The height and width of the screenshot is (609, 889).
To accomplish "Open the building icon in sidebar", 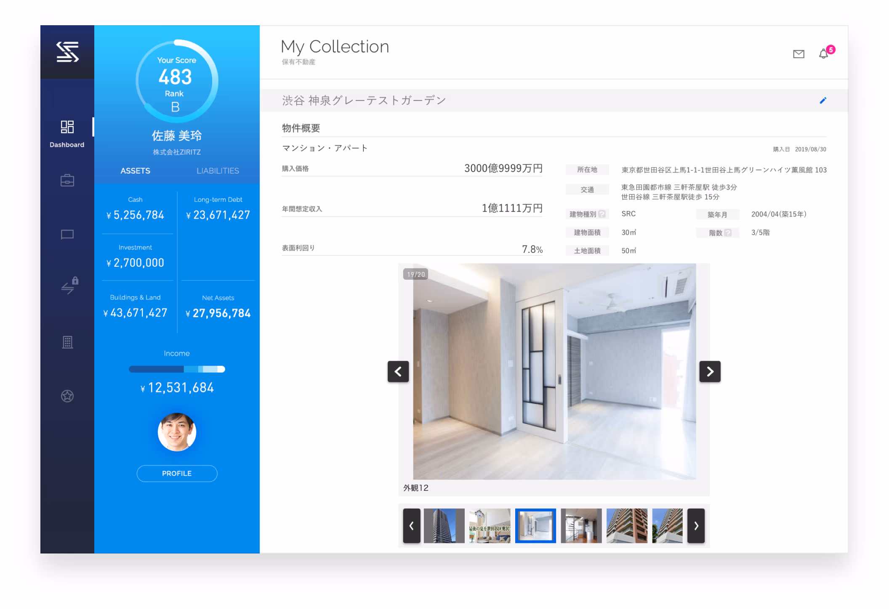I will pos(67,342).
